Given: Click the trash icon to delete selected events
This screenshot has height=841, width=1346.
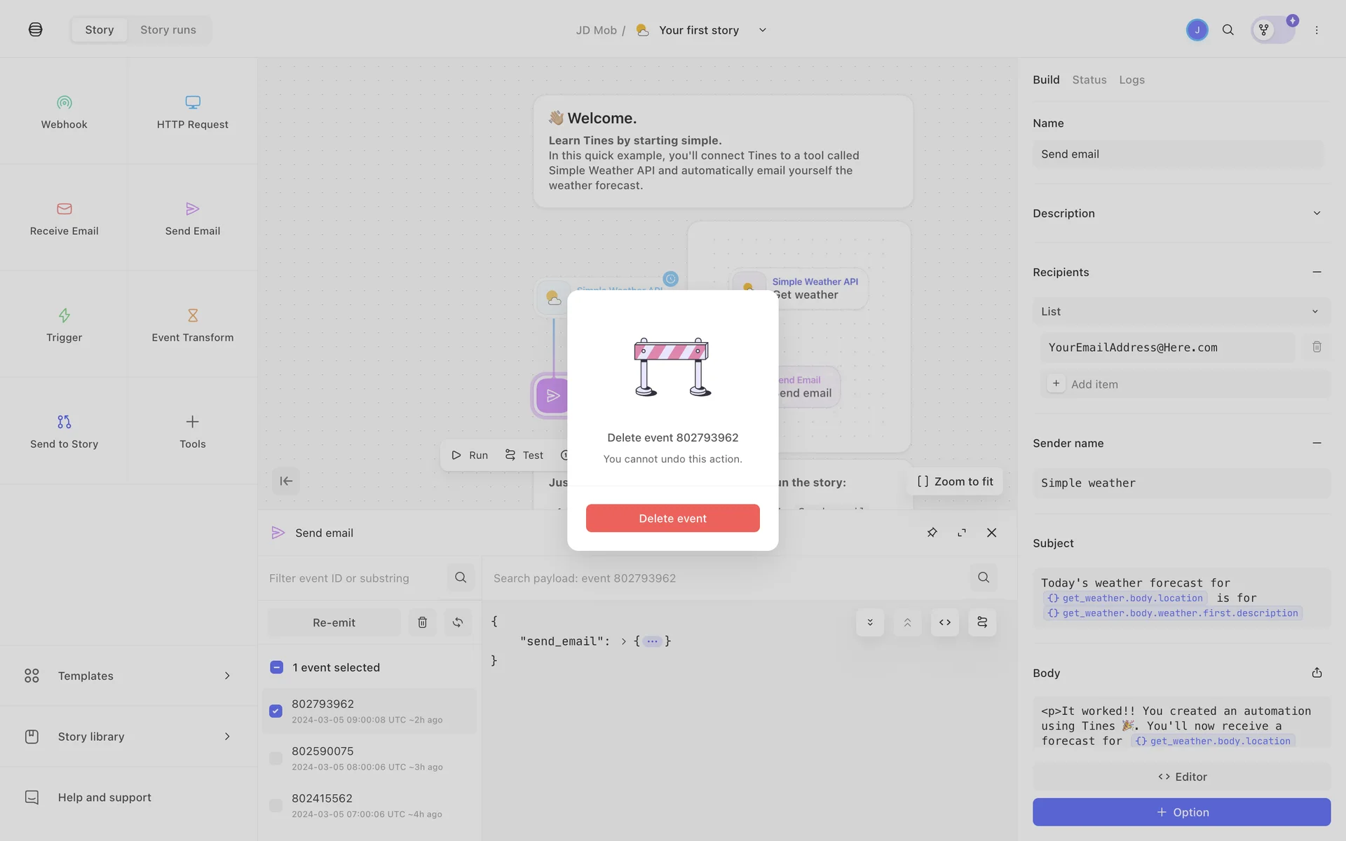Looking at the screenshot, I should [x=422, y=622].
